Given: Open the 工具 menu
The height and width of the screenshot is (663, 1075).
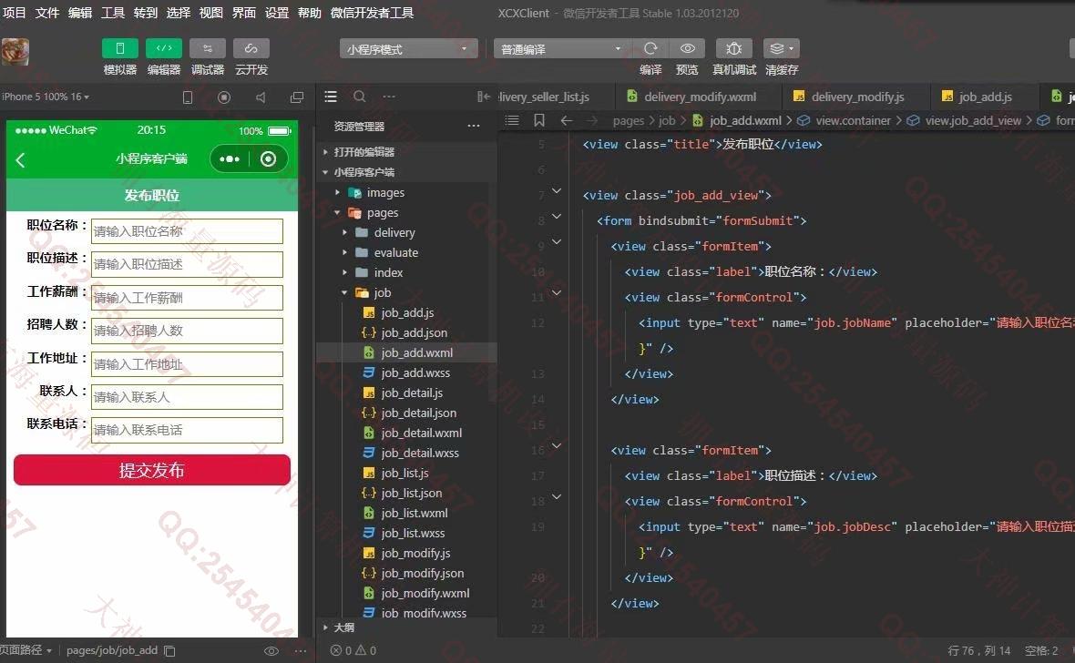Looking at the screenshot, I should click(x=112, y=13).
